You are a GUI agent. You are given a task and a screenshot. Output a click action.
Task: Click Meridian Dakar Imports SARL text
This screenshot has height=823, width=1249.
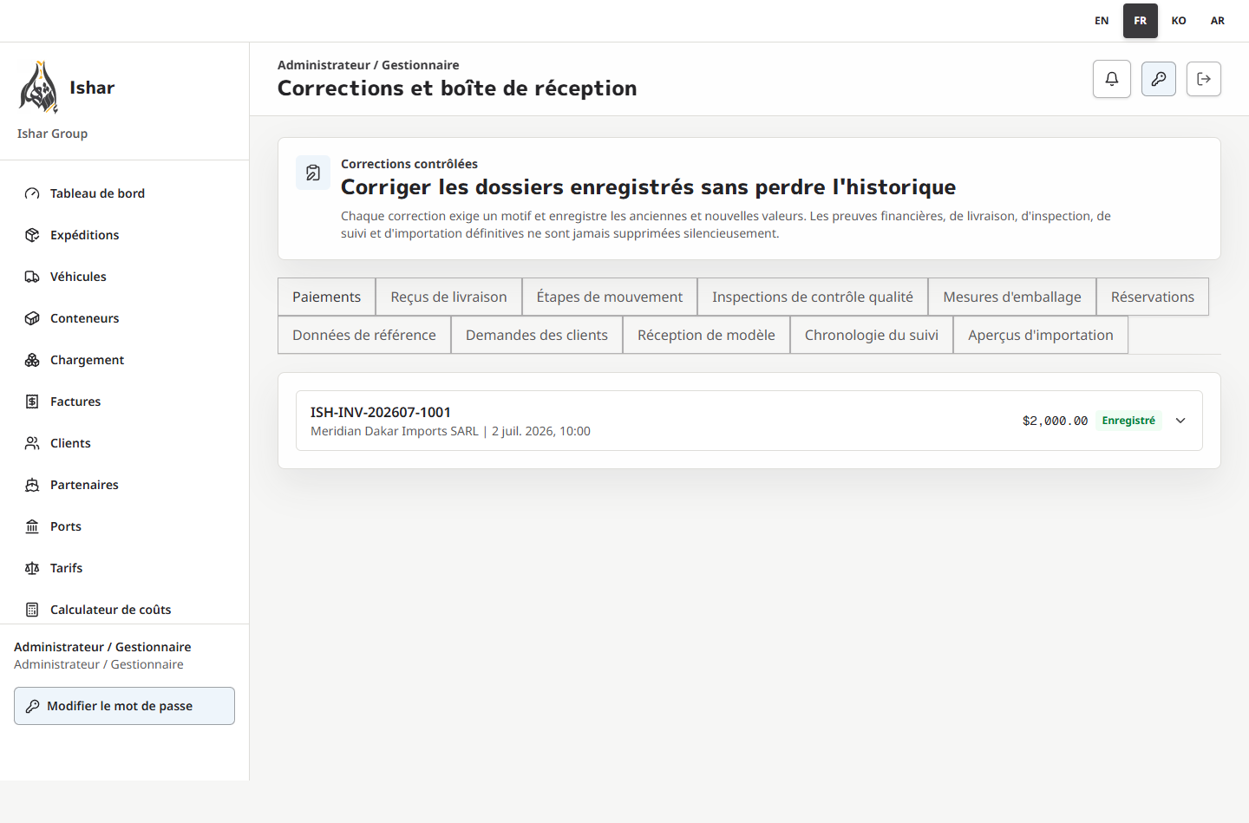[x=395, y=431]
